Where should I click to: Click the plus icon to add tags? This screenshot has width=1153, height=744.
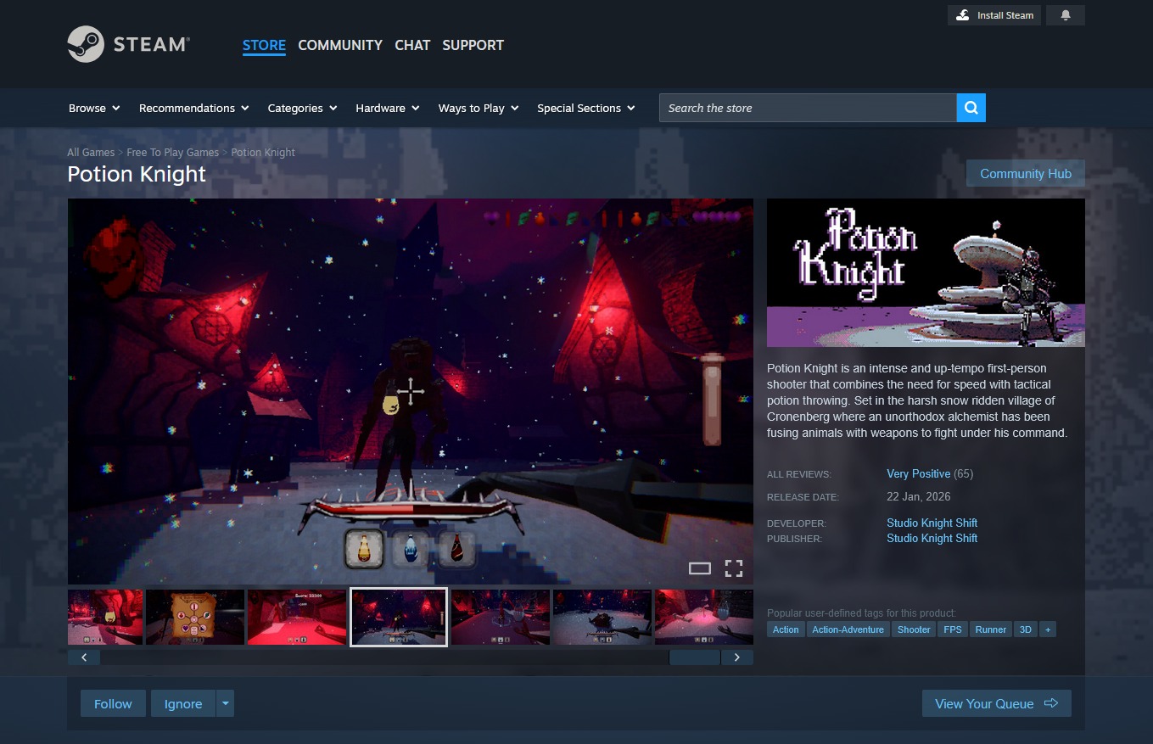tap(1048, 629)
